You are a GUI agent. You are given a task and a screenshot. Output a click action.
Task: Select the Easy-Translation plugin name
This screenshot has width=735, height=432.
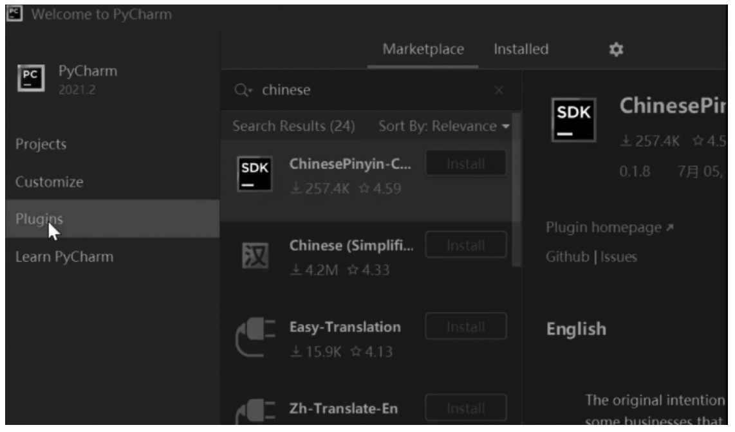[x=345, y=327]
